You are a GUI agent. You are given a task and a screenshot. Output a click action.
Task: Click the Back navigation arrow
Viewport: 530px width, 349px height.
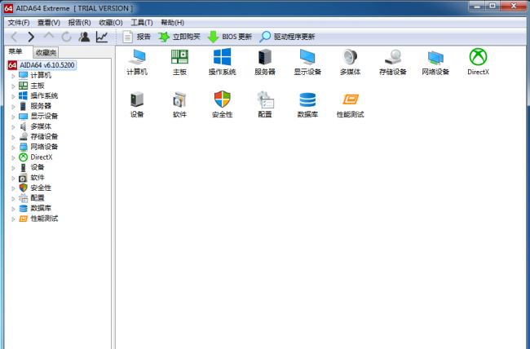tap(14, 37)
